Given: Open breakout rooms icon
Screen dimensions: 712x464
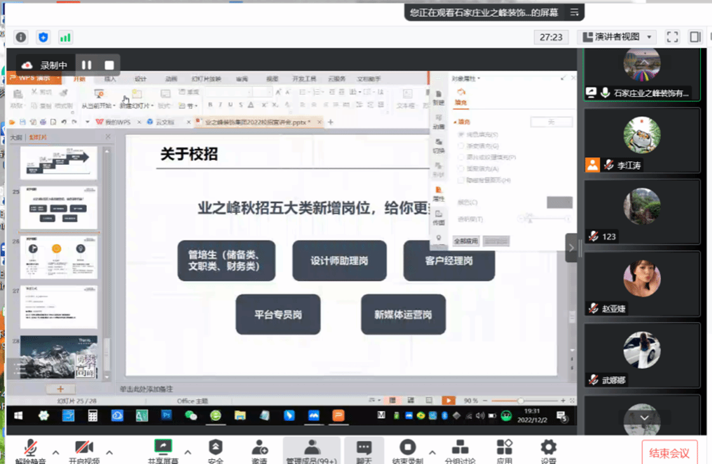Looking at the screenshot, I should (x=459, y=449).
